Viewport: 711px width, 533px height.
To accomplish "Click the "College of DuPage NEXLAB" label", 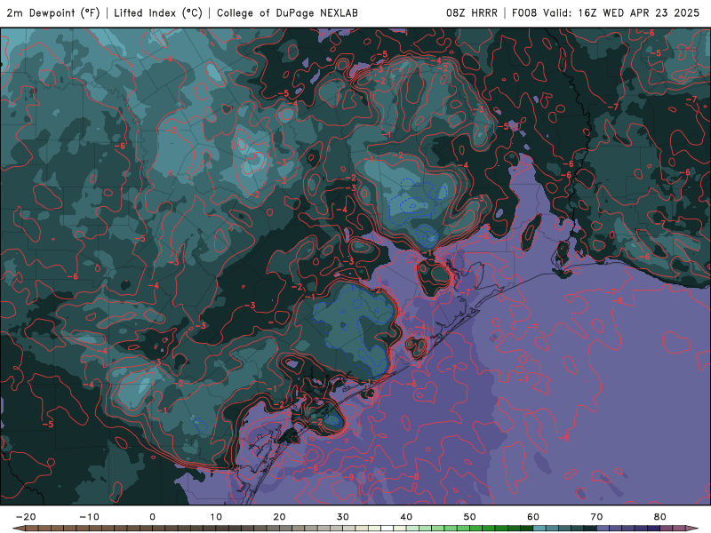I will click(x=287, y=12).
